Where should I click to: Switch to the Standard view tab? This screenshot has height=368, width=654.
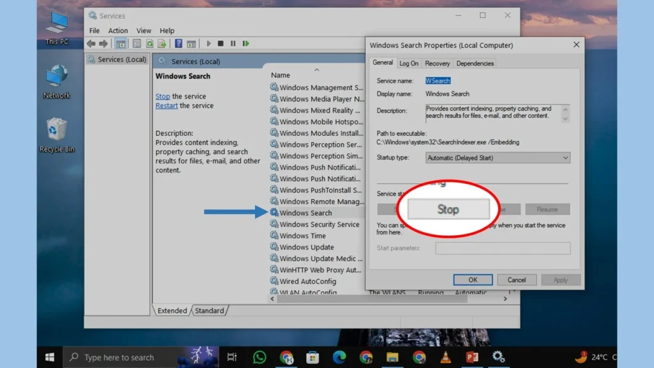pyautogui.click(x=209, y=310)
